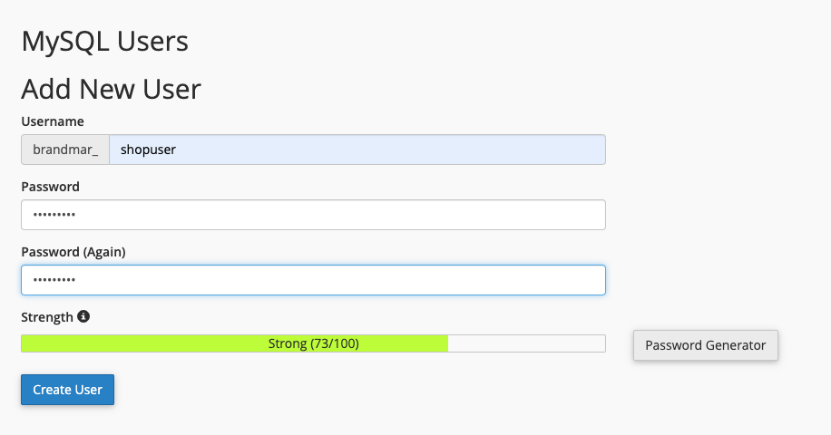This screenshot has width=831, height=435.
Task: Click the Strong (73/100) strength text
Action: click(x=313, y=344)
